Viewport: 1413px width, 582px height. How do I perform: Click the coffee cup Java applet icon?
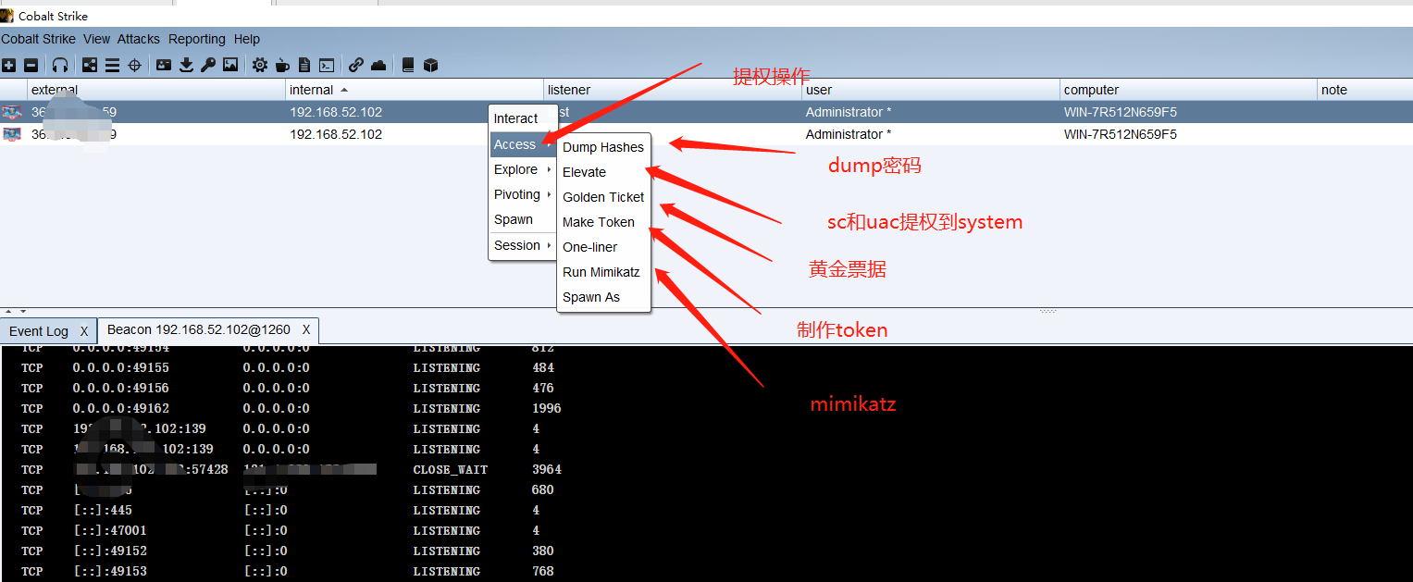tap(283, 65)
